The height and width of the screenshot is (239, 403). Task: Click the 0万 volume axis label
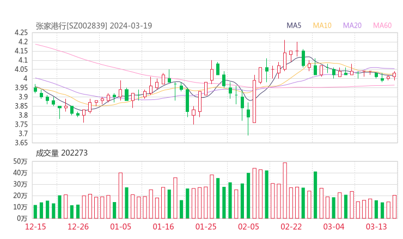pos(22,218)
